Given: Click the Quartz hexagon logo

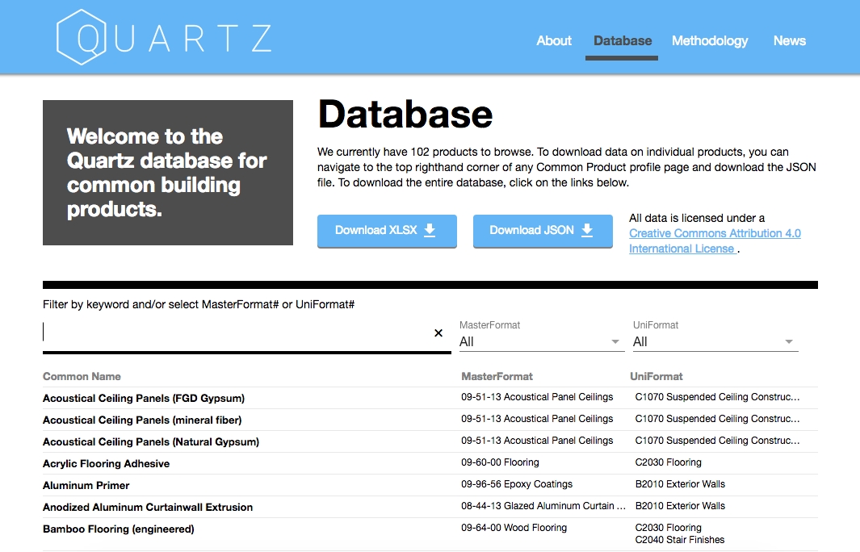Looking at the screenshot, I should tap(82, 37).
